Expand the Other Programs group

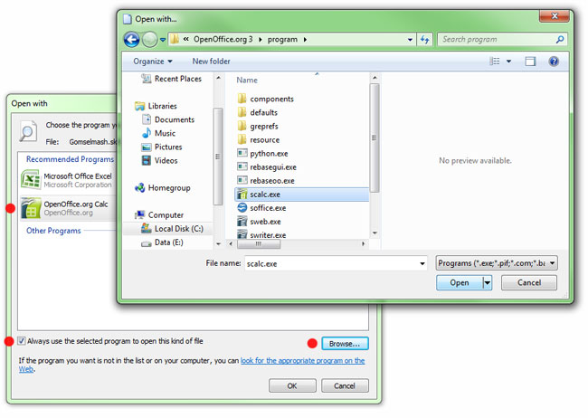(53, 231)
